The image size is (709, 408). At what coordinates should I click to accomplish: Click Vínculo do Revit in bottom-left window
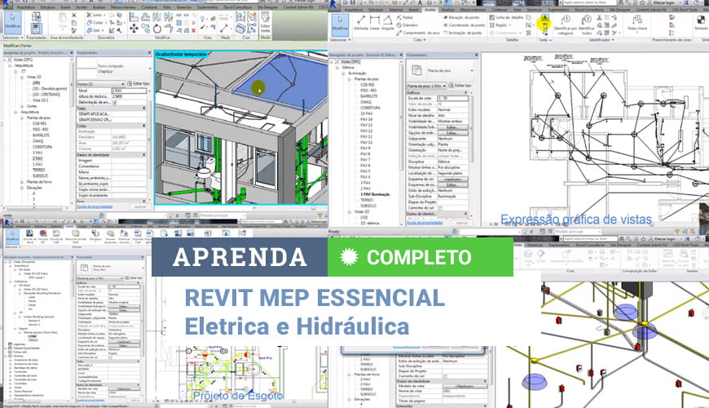[x=30, y=237]
